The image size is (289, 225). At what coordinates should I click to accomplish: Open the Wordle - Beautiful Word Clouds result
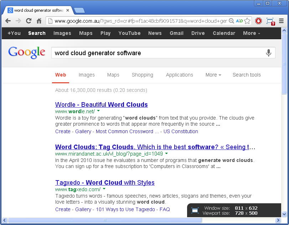coord(101,105)
